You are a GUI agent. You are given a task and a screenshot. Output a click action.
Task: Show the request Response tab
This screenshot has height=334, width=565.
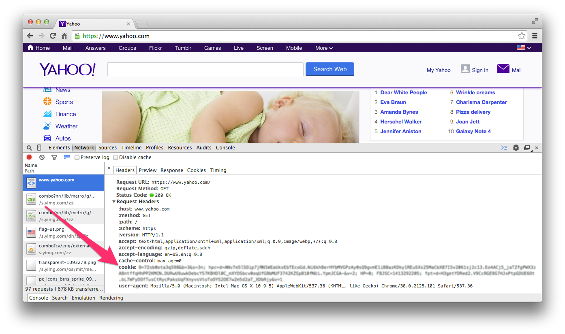(x=172, y=170)
